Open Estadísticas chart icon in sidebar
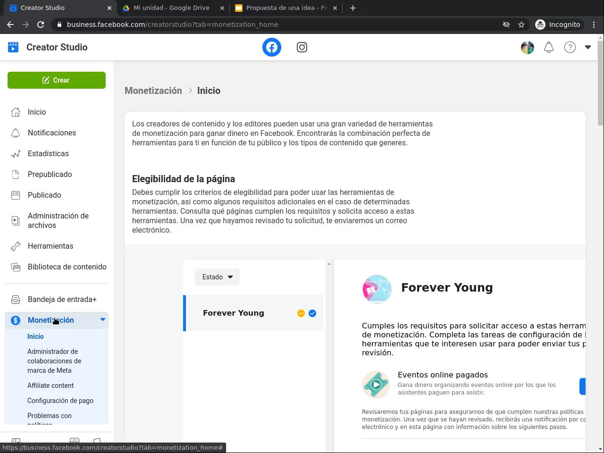 click(16, 153)
